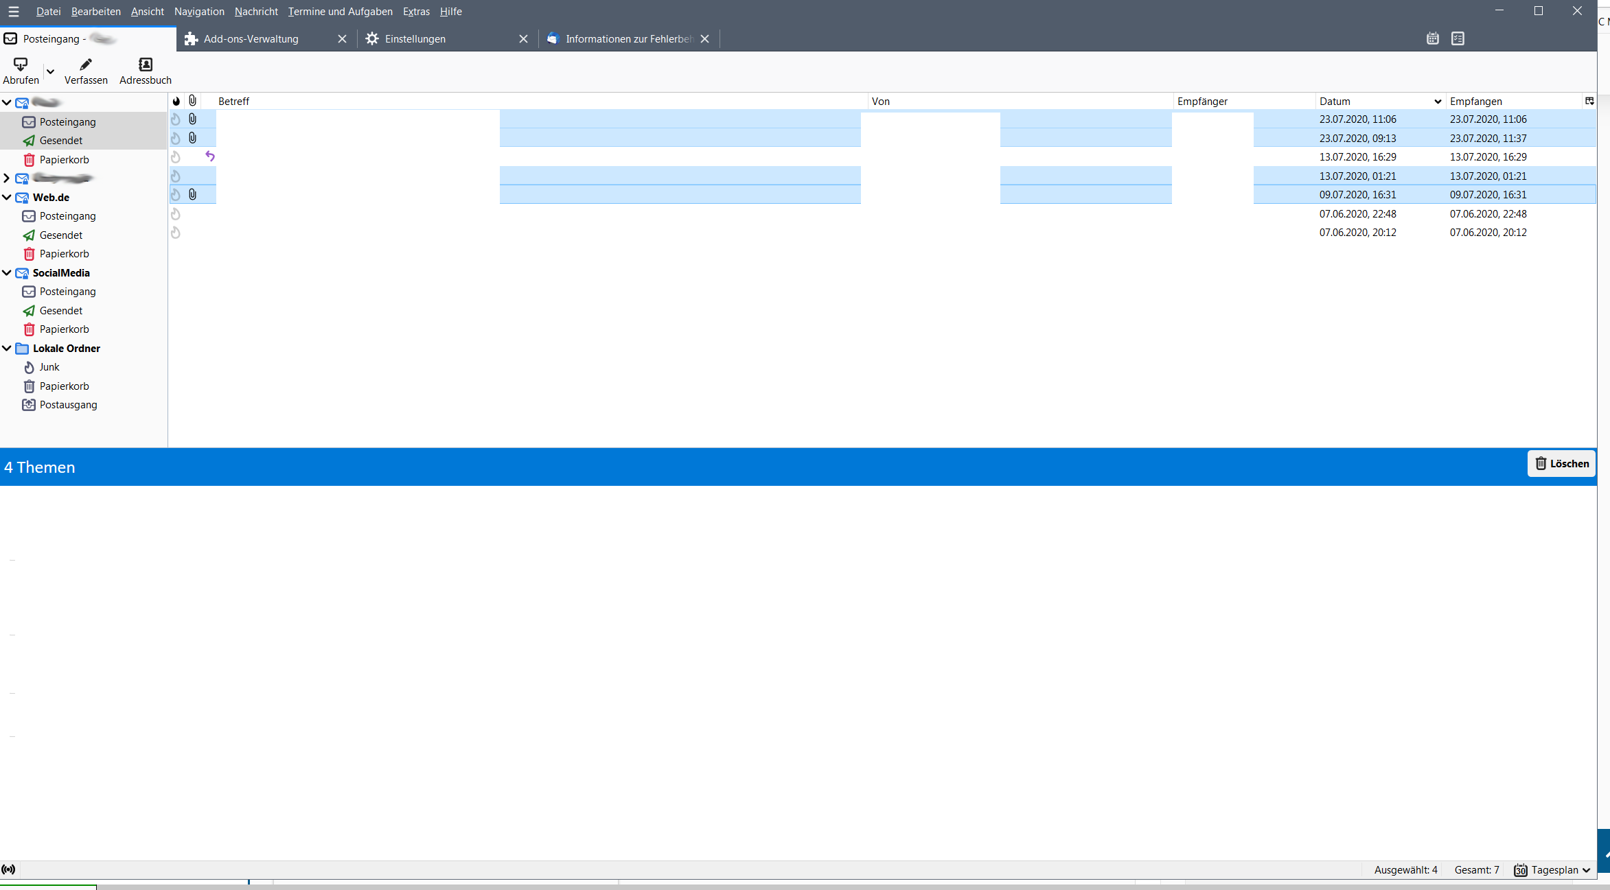Viewport: 1610px width, 890px height.
Task: Open the tasks tab icon
Action: click(x=1458, y=38)
